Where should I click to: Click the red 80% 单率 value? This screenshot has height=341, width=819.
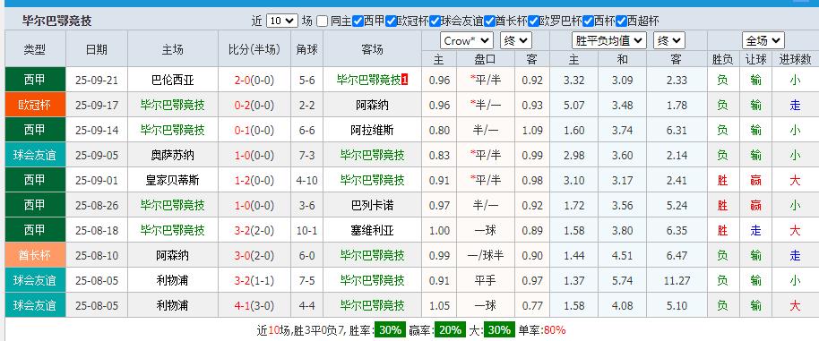click(x=555, y=330)
